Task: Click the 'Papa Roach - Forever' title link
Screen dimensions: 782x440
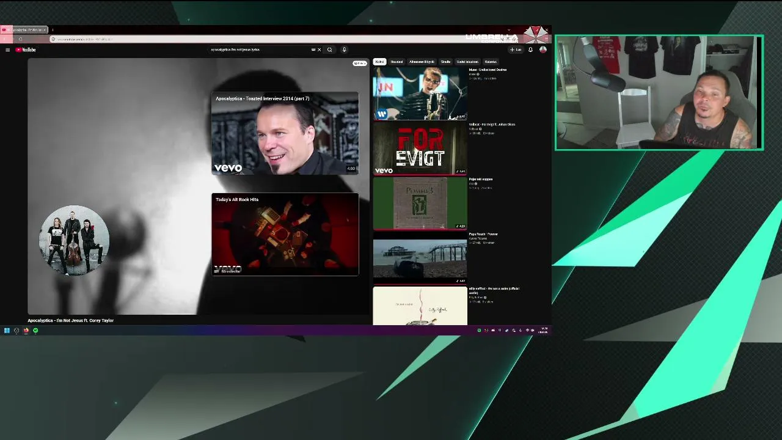Action: pyautogui.click(x=483, y=234)
